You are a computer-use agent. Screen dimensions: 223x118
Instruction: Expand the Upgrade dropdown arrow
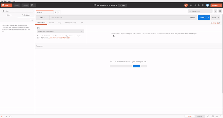pos(220,5)
